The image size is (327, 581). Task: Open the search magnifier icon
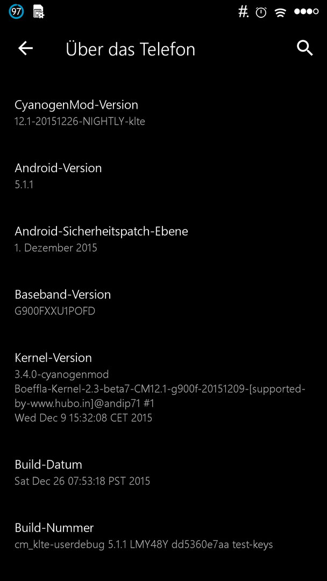point(305,48)
